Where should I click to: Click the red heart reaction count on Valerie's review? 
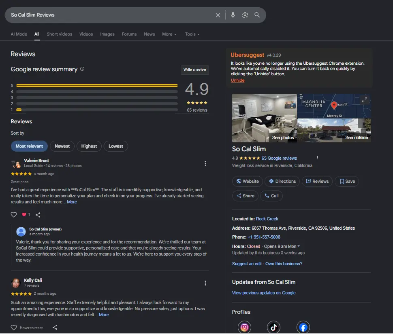tap(26, 214)
